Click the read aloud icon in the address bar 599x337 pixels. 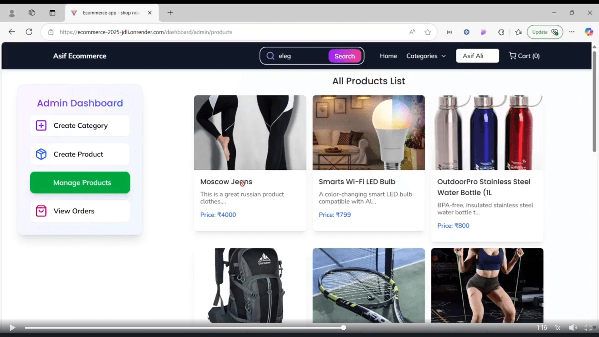(x=412, y=32)
